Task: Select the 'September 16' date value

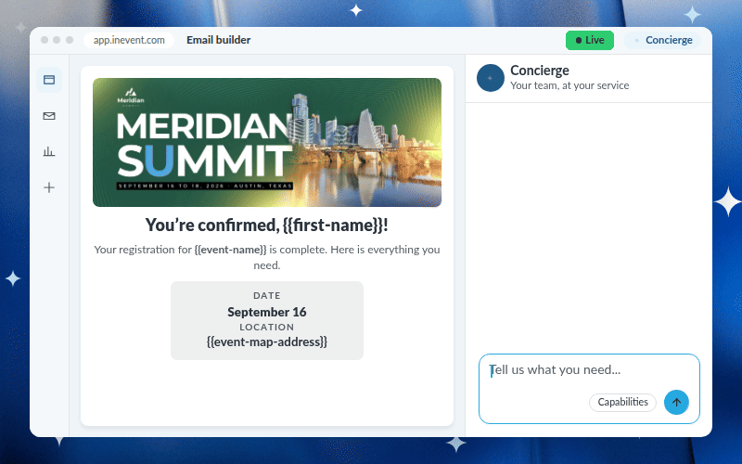Action: [x=267, y=312]
